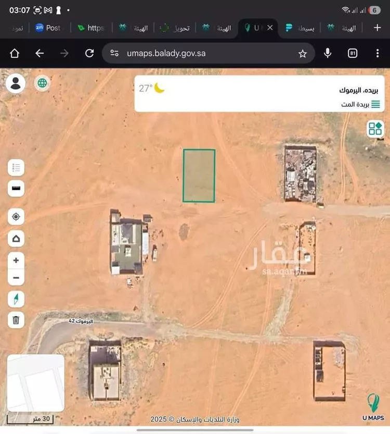
Task: Open the user profile icon
Action: pyautogui.click(x=16, y=83)
